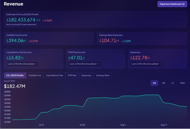Toggle the 1M time range
The width and height of the screenshot is (190, 129).
coord(154,83)
